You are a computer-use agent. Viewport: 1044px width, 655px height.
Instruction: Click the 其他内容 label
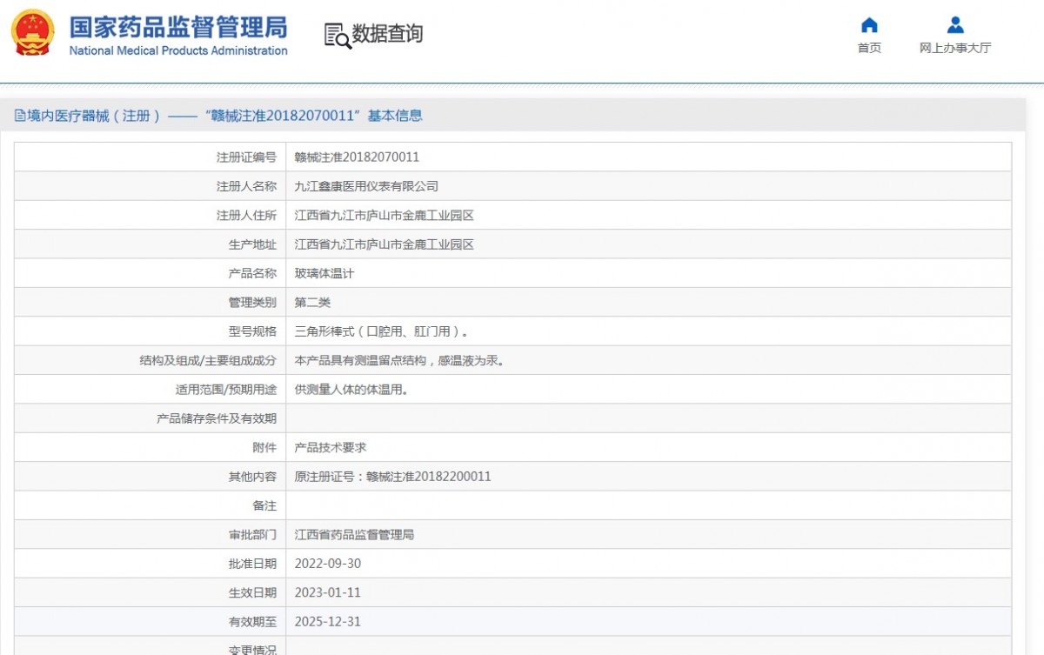pyautogui.click(x=252, y=477)
